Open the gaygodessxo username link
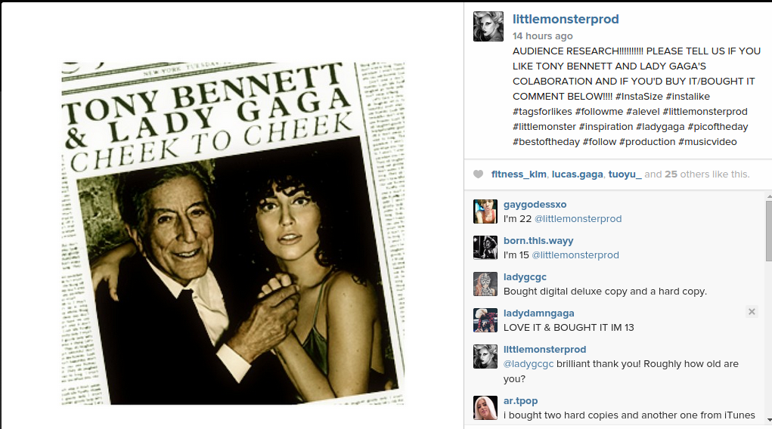772x429 pixels. (x=535, y=205)
